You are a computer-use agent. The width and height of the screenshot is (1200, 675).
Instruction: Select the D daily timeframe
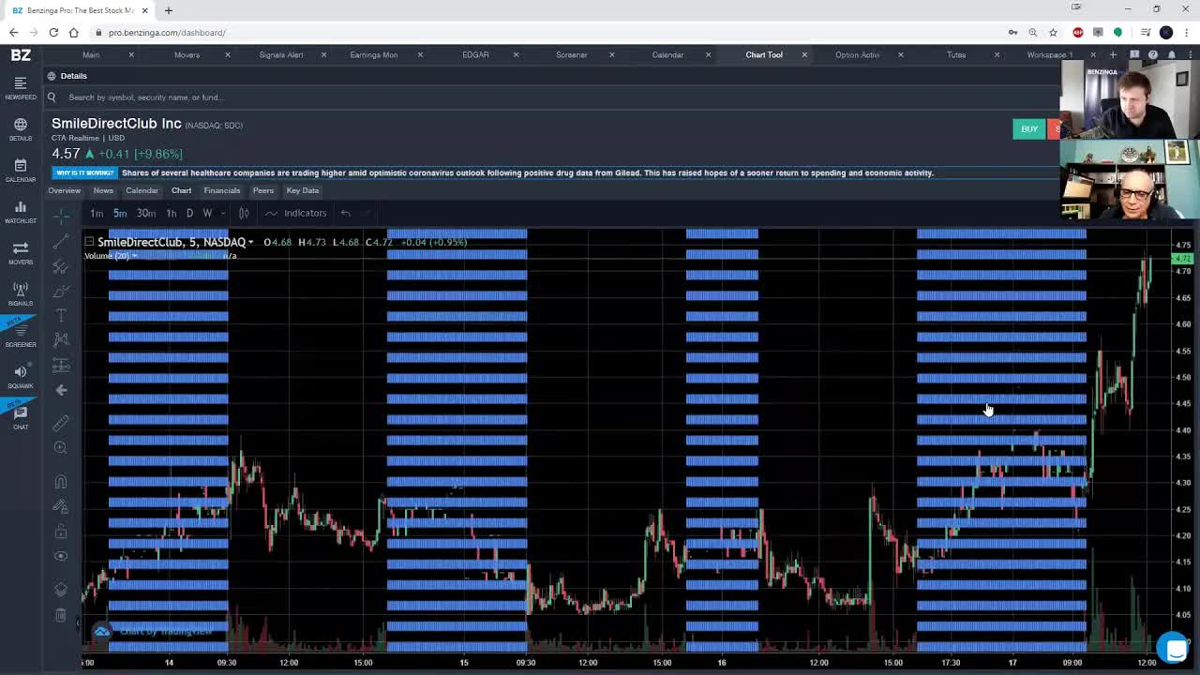189,213
